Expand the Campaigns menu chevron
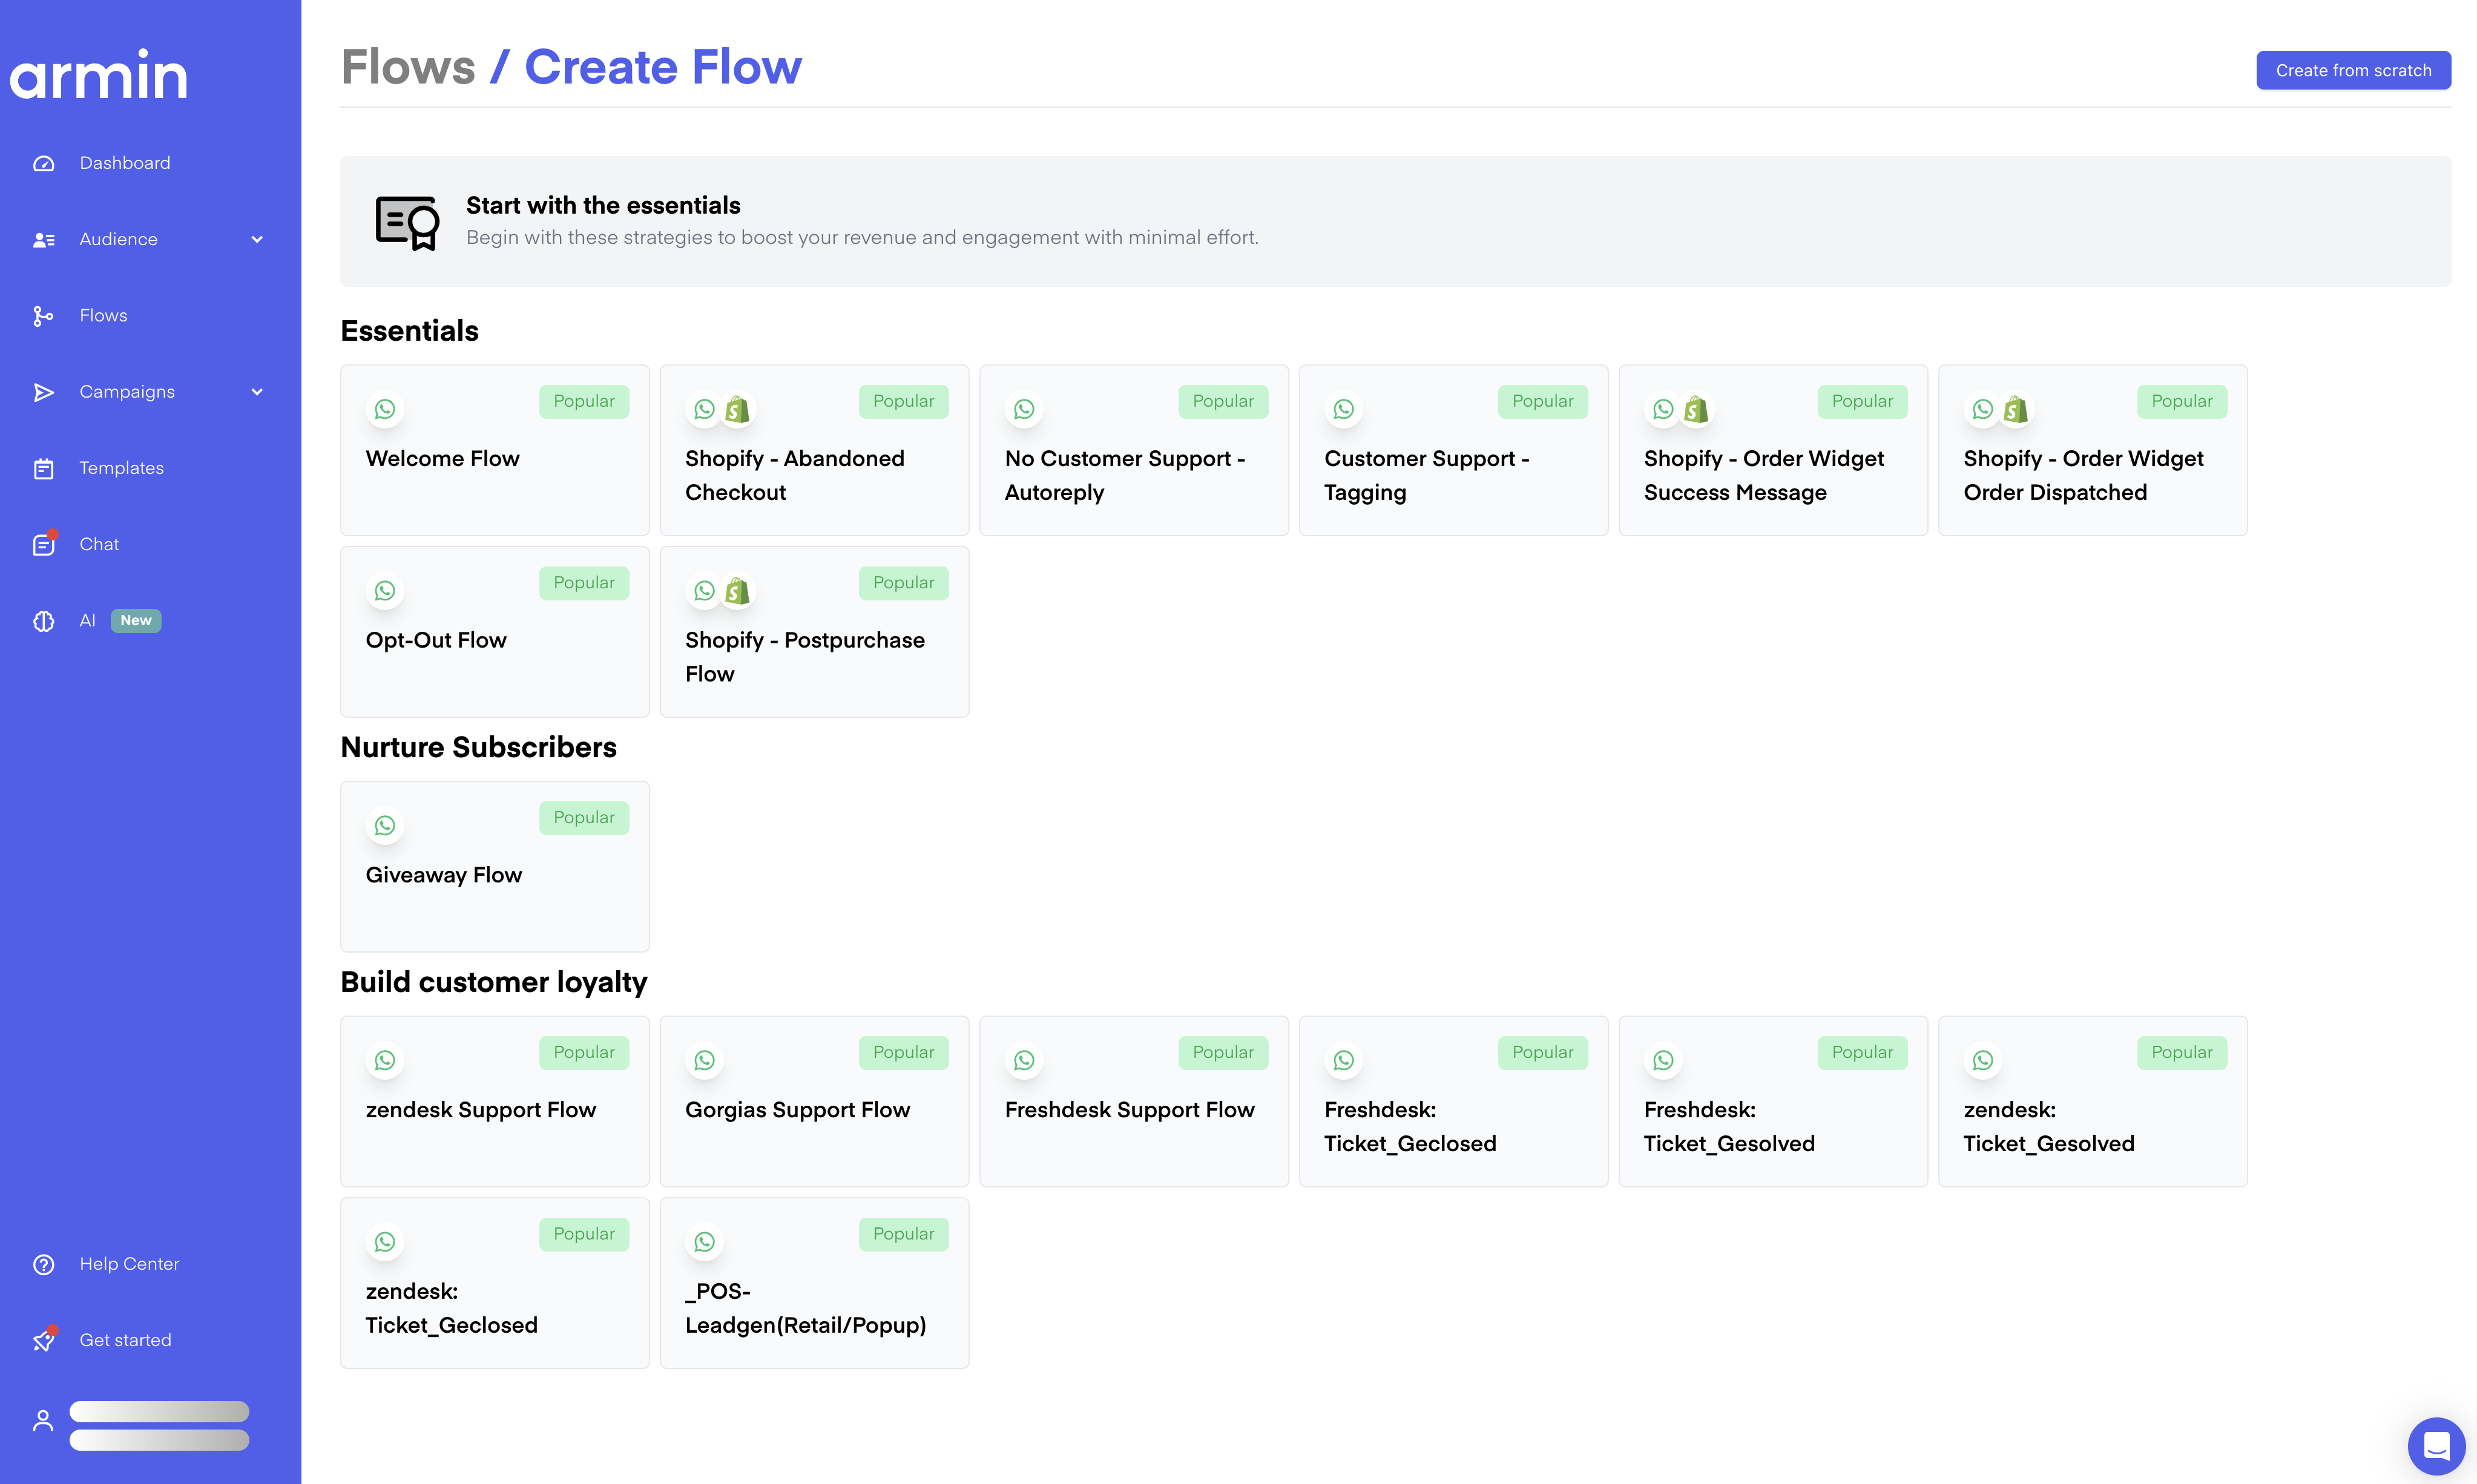This screenshot has width=2477, height=1484. pyautogui.click(x=257, y=392)
